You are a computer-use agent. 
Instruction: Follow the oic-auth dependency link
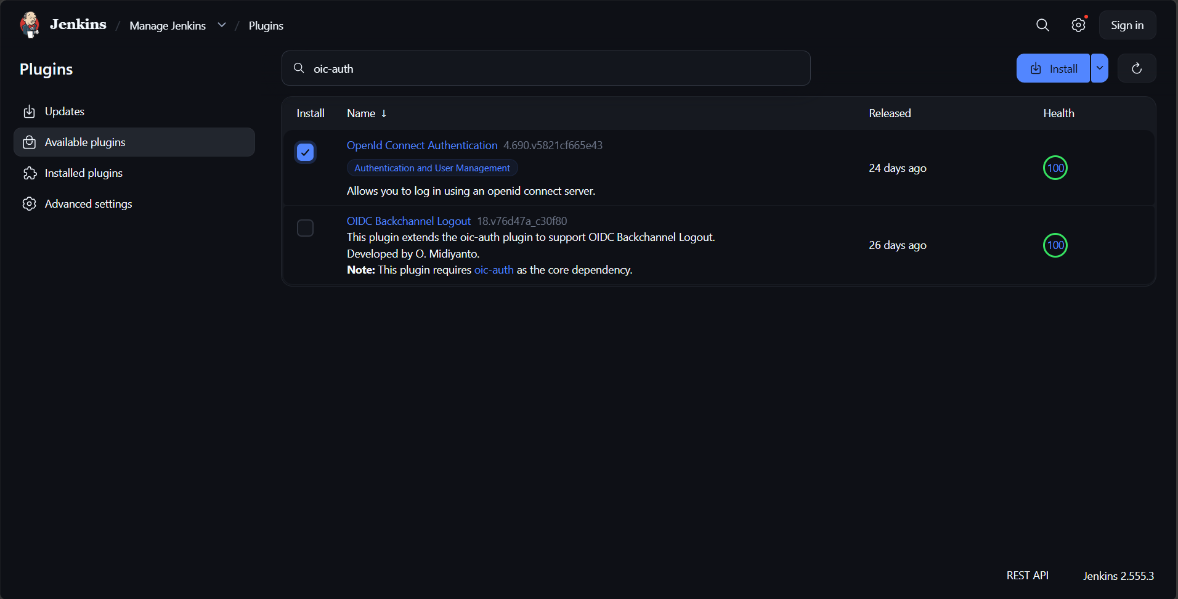[x=494, y=270]
